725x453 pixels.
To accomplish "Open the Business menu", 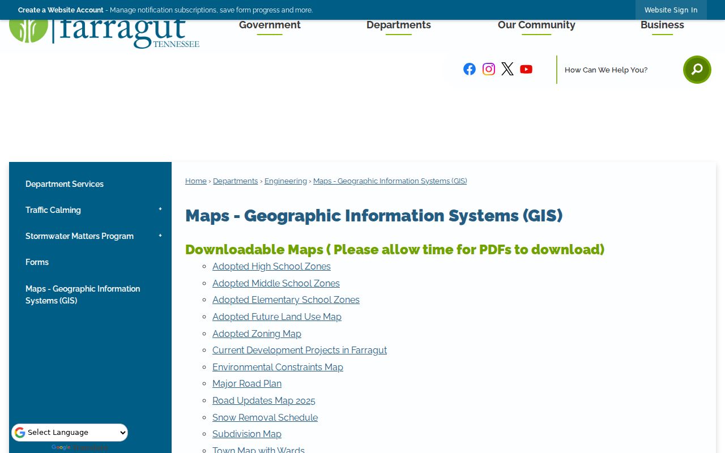I will click(662, 25).
